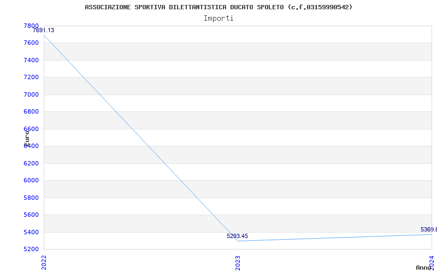Click the 2022 x-axis label

[x=44, y=262]
